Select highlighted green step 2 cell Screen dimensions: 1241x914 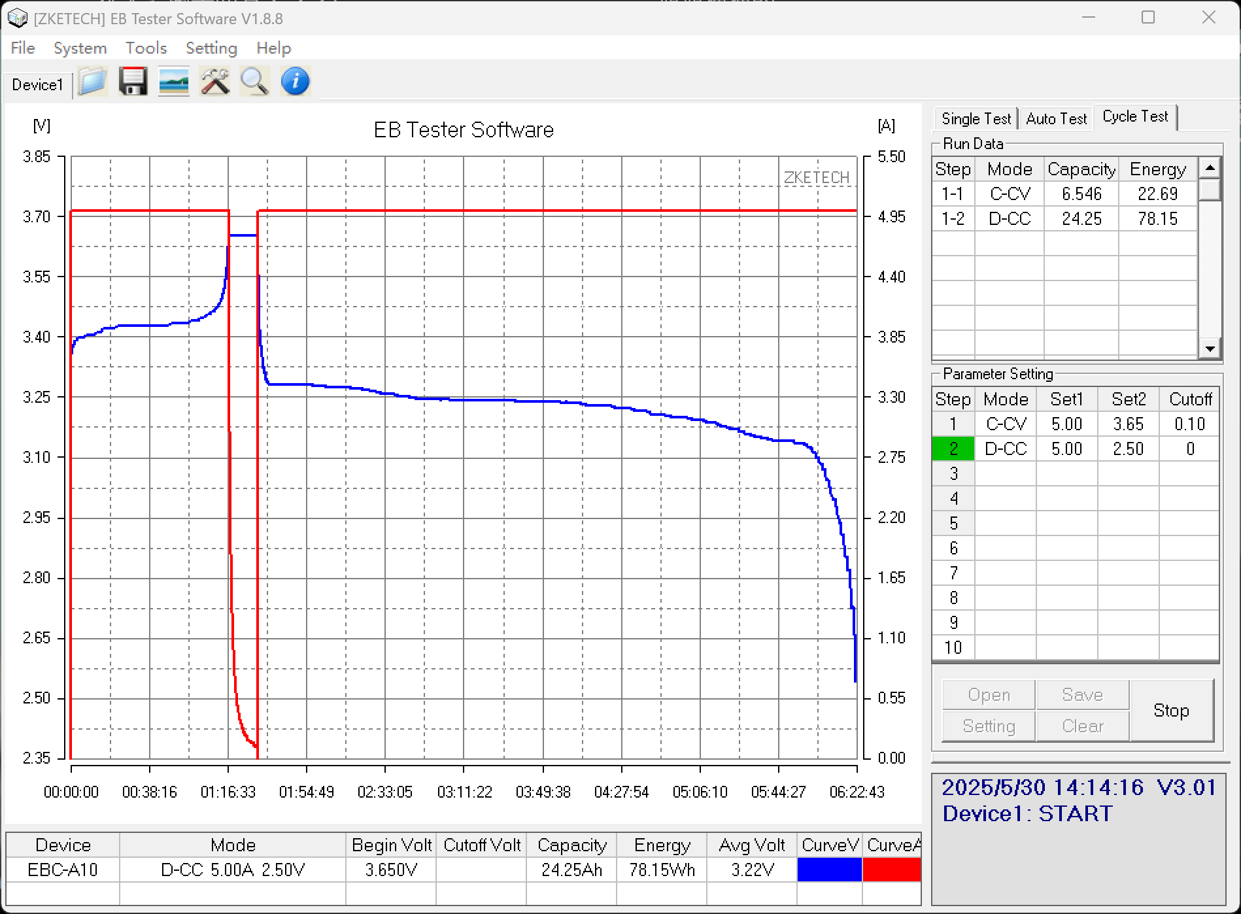953,449
